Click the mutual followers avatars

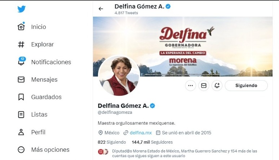pyautogui.click(x=103, y=152)
